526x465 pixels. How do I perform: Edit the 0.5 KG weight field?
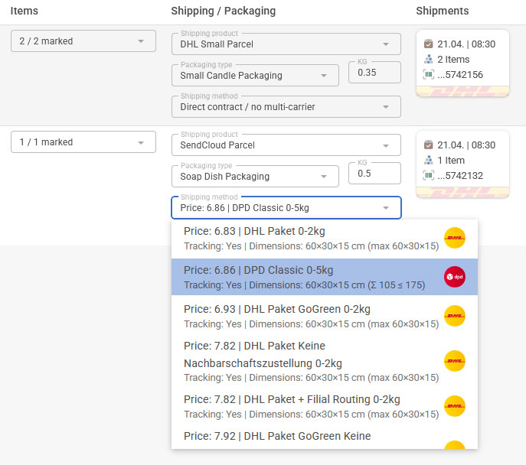point(374,174)
